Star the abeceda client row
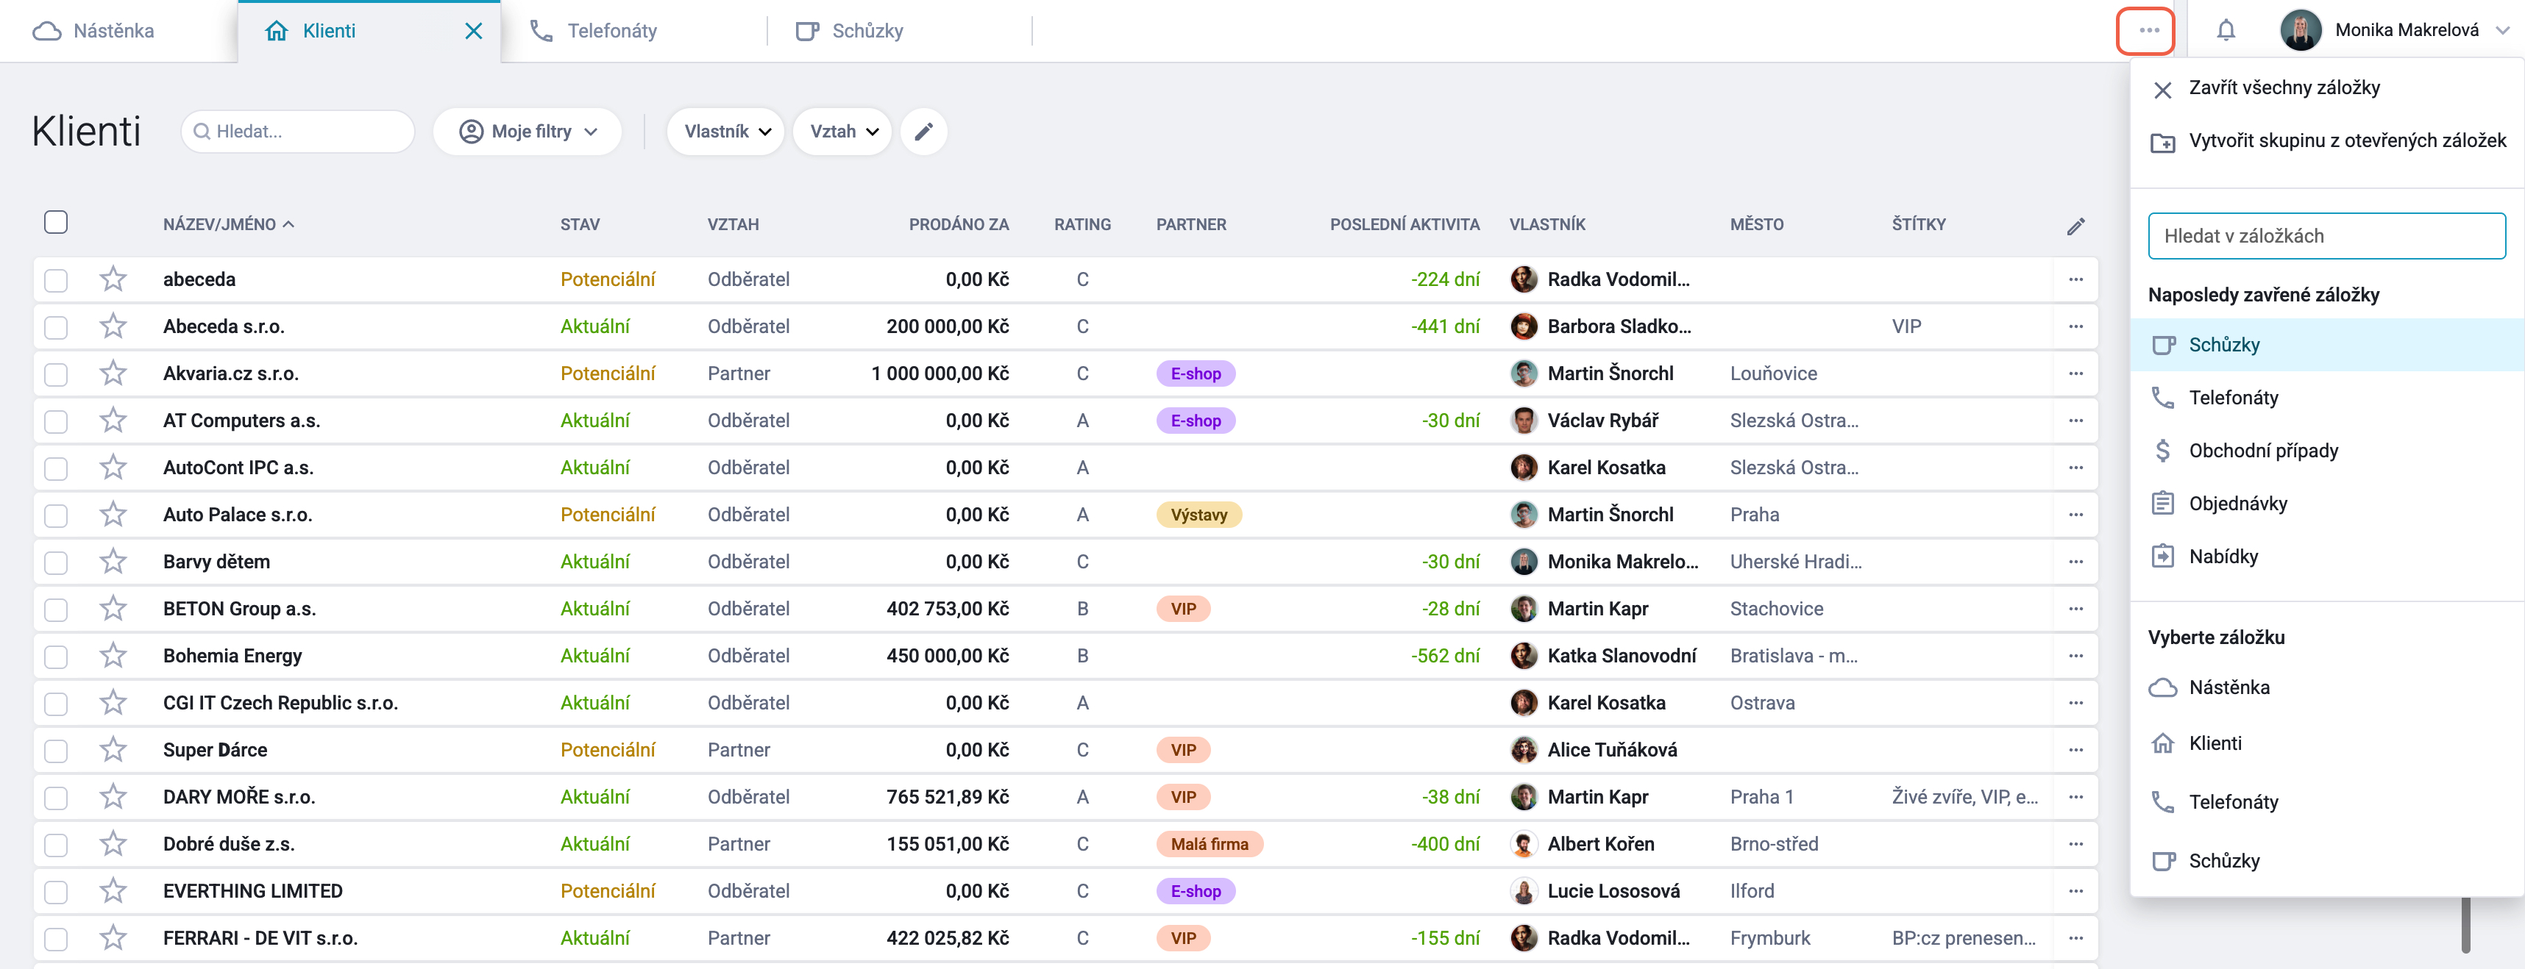The width and height of the screenshot is (2525, 969). (x=113, y=279)
